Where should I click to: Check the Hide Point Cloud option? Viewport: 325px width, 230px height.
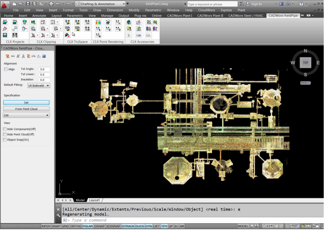(x=5, y=134)
